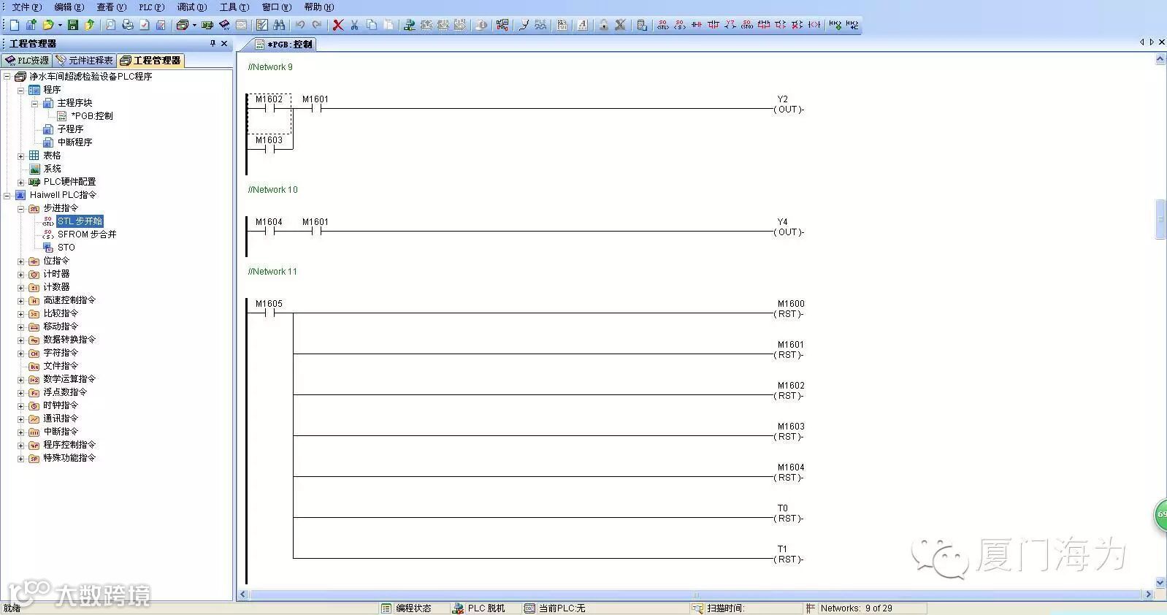Expand the 表格 tree node
Viewport: 1167px width, 615px height.
(21, 156)
